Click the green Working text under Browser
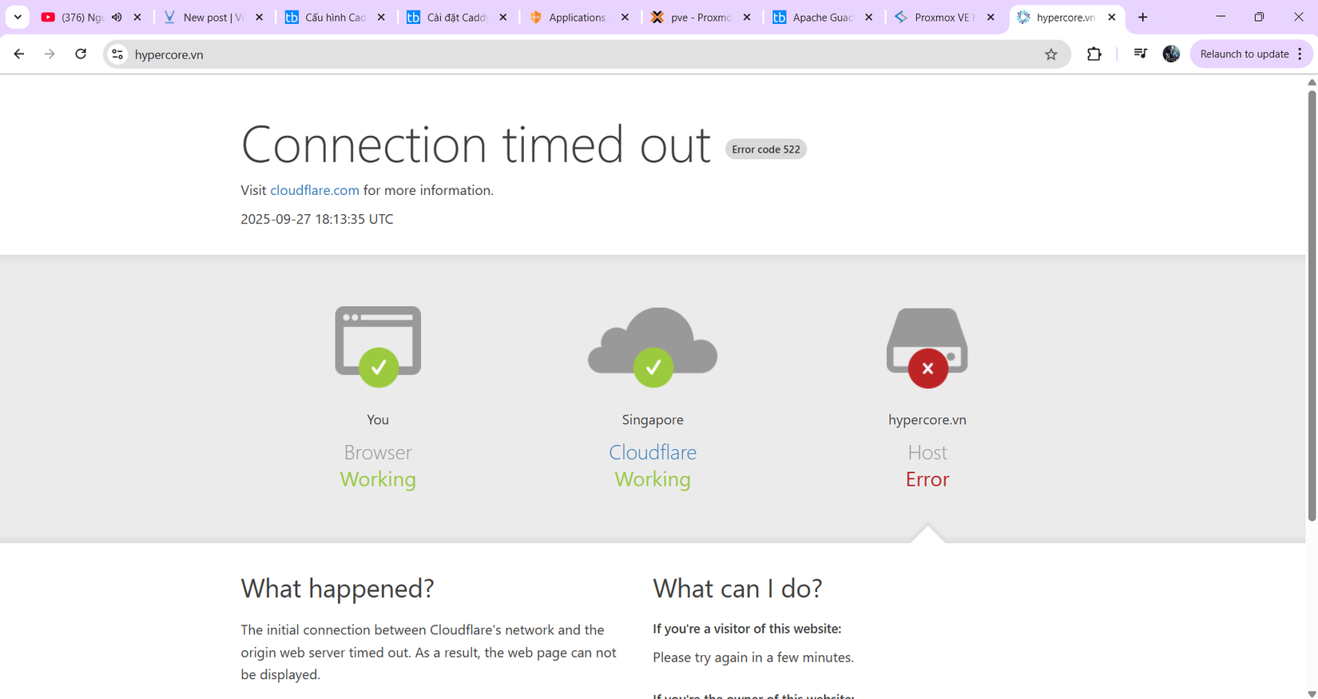 click(378, 479)
